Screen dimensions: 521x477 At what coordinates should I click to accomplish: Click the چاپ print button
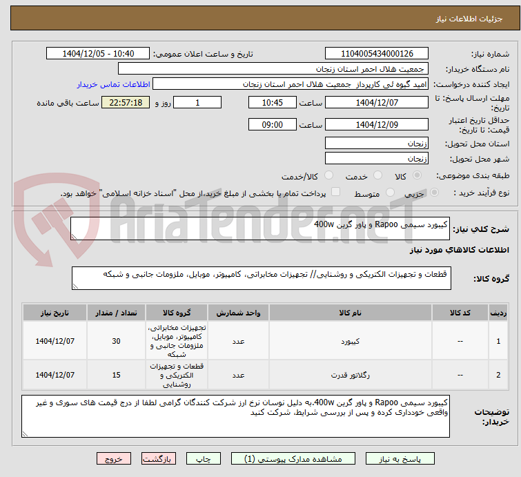tap(204, 459)
